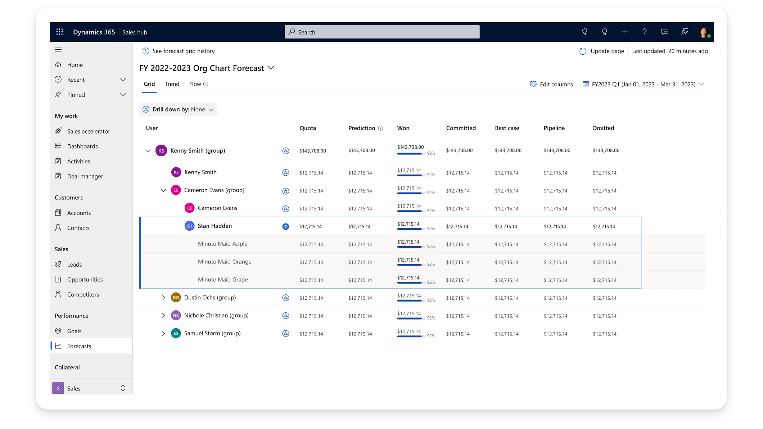
Task: Switch to the Trend tab
Action: [172, 84]
